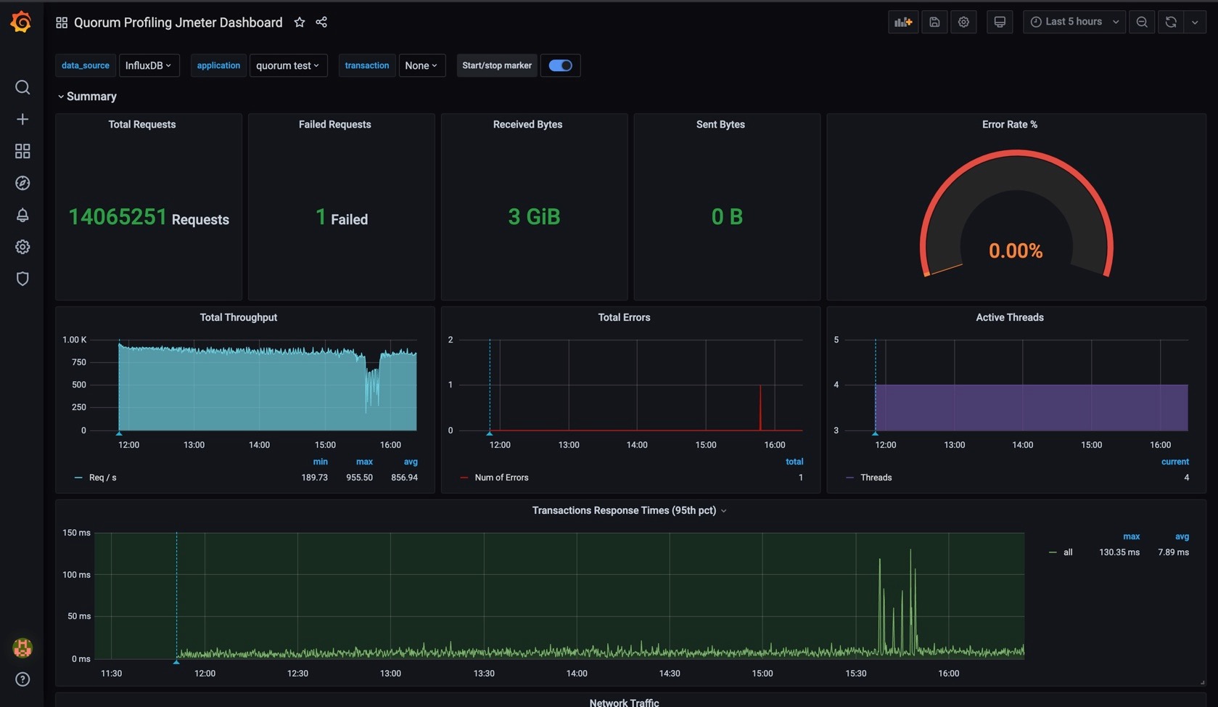Refresh the dashboard
This screenshot has height=707, width=1218.
1171,22
